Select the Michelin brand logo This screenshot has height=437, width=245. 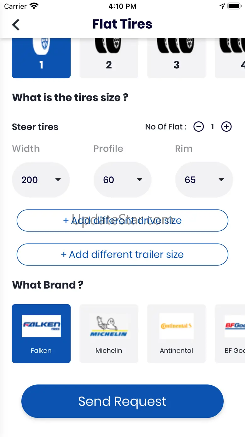109,326
